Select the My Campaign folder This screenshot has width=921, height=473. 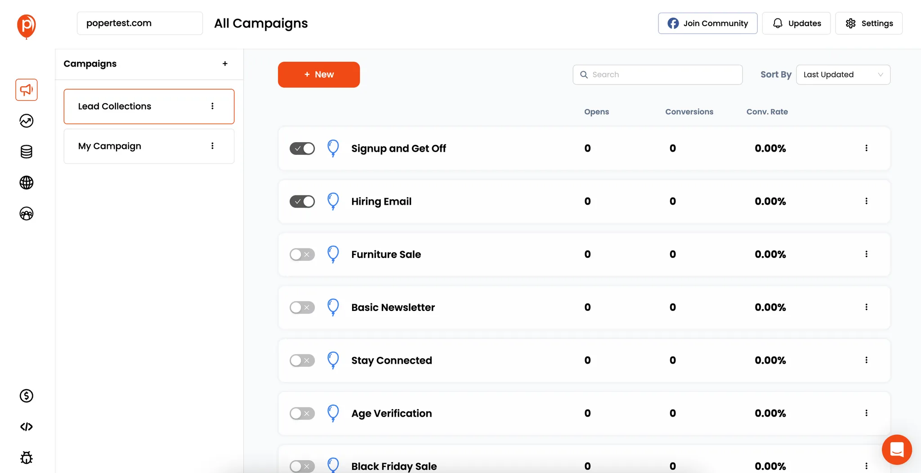[148, 146]
